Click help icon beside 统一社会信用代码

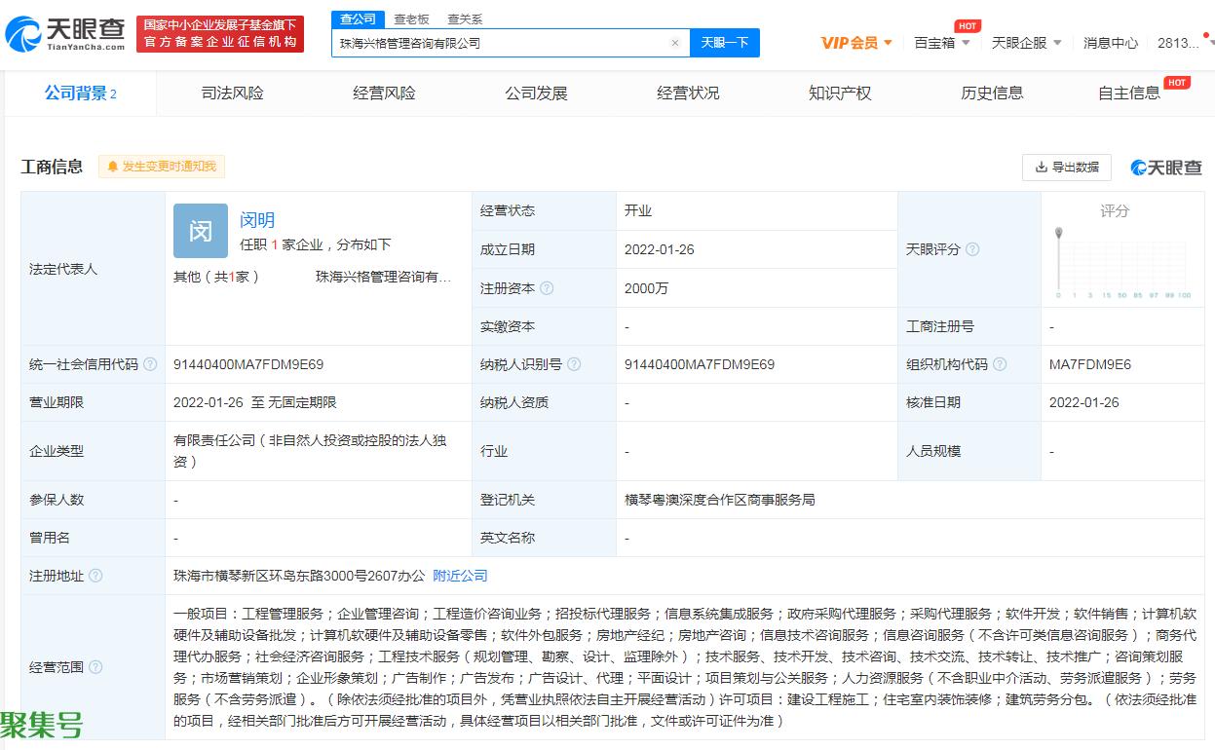150,364
